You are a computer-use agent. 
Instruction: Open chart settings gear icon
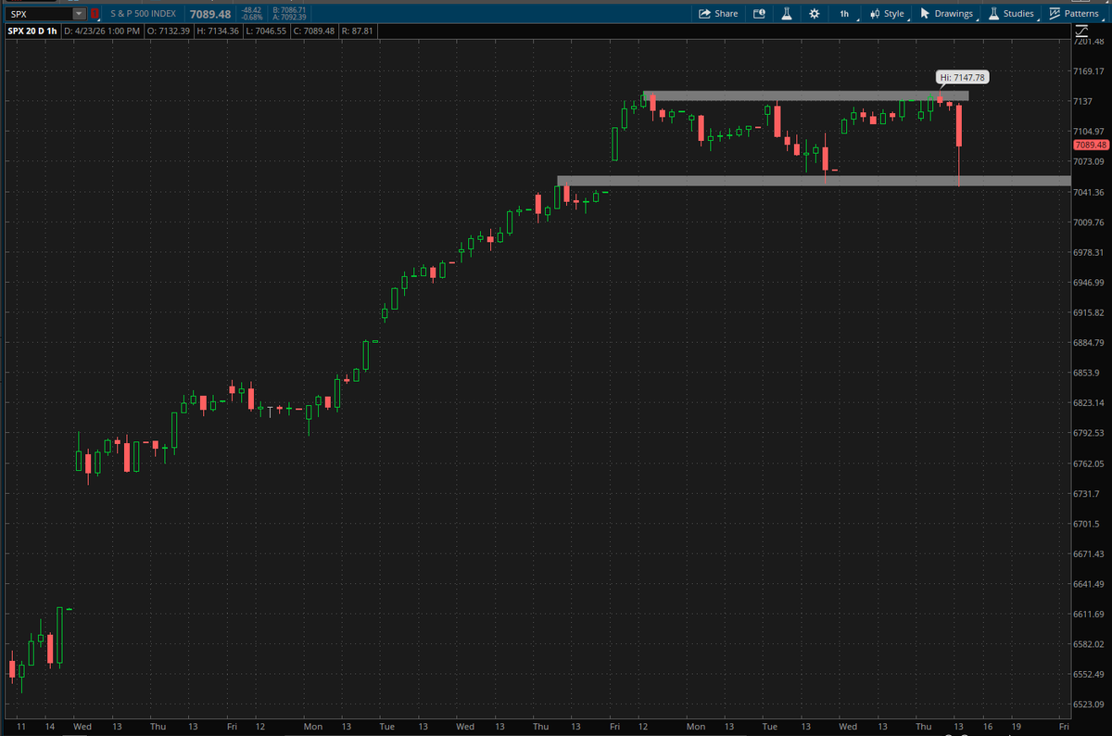(x=814, y=14)
